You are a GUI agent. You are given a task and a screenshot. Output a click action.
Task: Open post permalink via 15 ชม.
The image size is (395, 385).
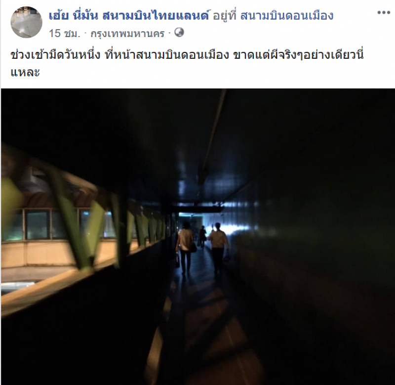tap(65, 33)
